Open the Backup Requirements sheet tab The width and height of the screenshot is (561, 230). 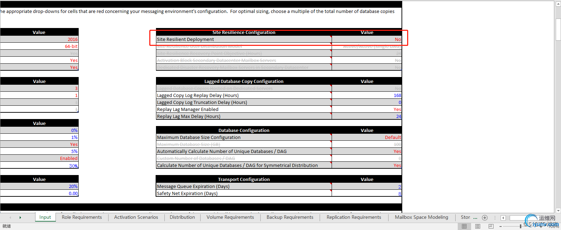[290, 217]
